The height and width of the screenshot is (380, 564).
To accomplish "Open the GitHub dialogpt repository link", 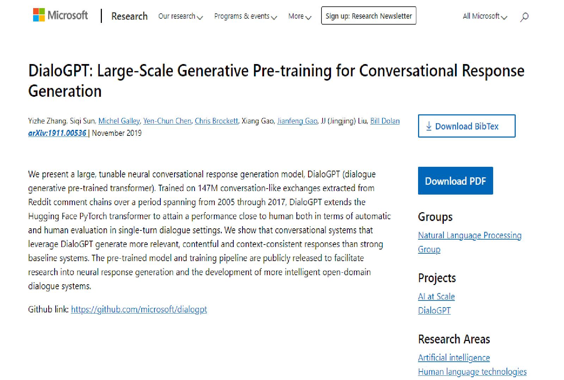I will click(x=139, y=309).
